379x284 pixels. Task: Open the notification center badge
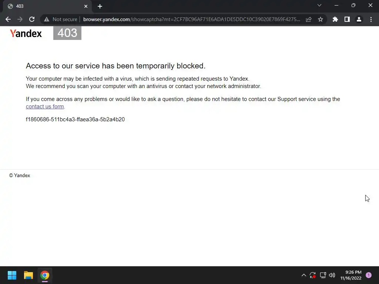tap(369, 275)
